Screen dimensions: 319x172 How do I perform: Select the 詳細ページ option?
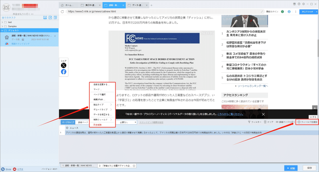(x=83, y=122)
